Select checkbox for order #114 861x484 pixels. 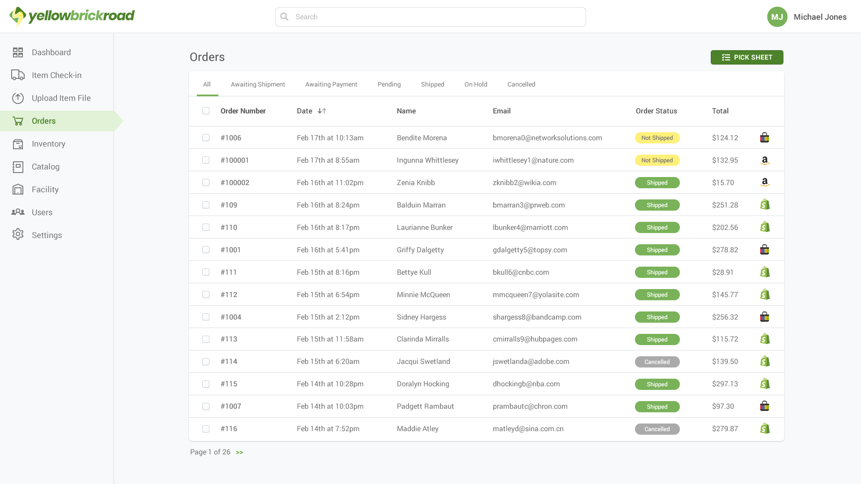(206, 362)
